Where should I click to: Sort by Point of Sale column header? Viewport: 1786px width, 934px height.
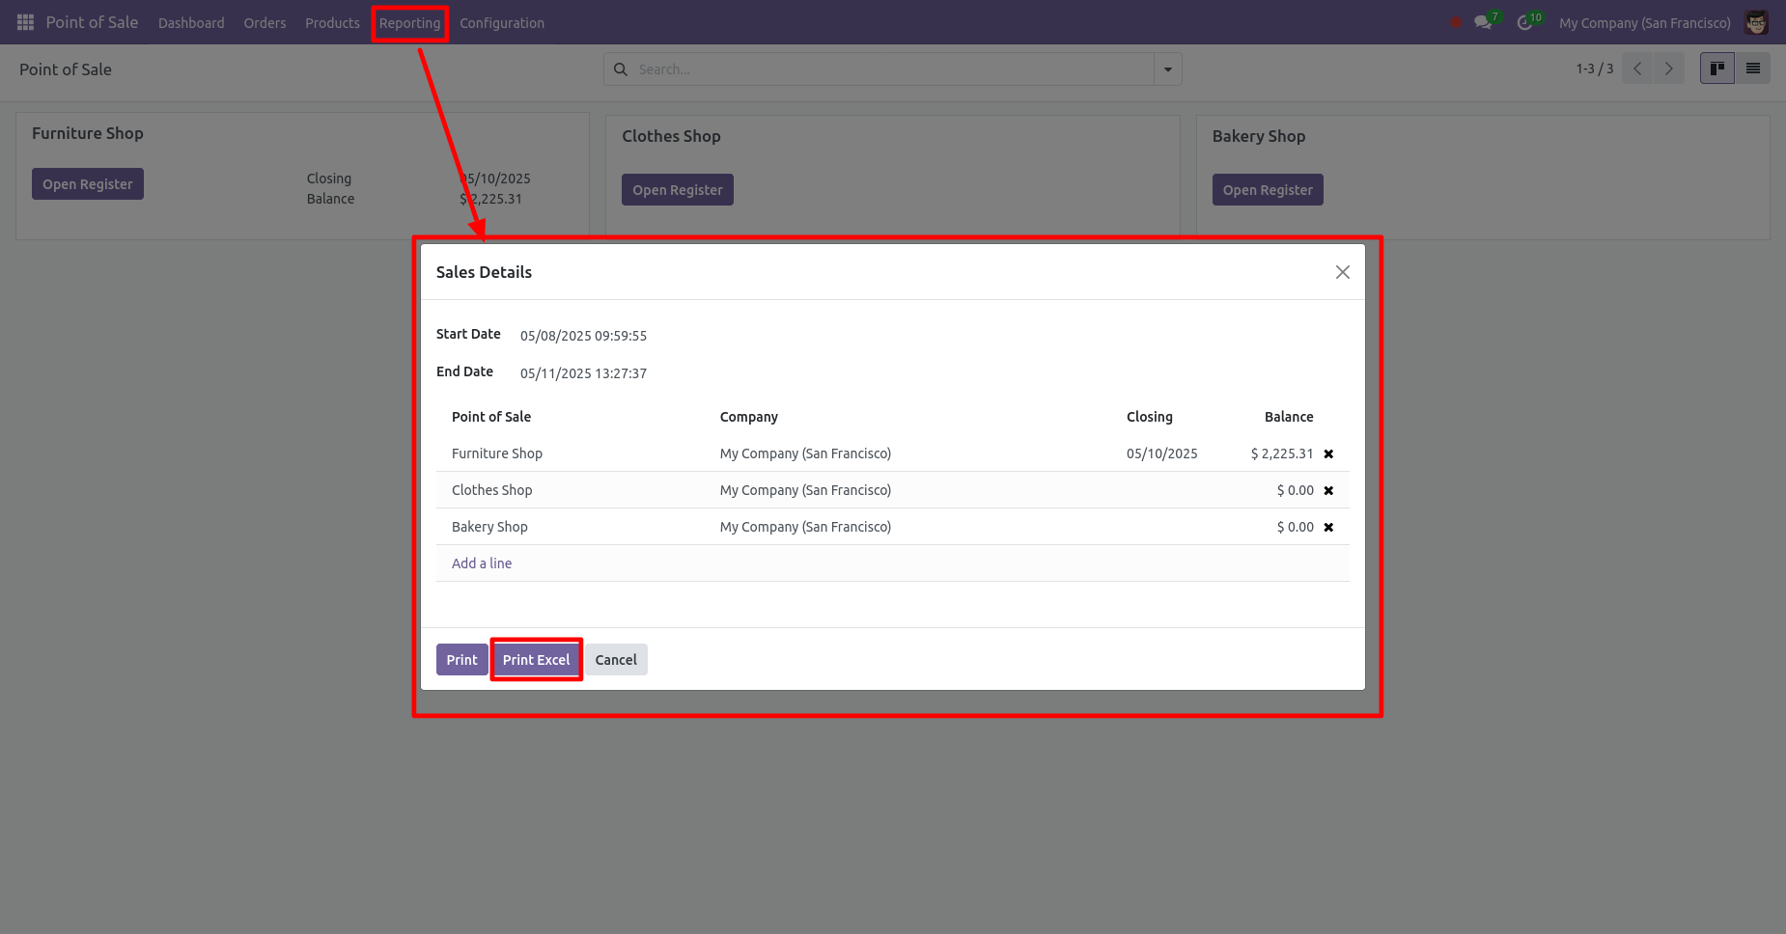tap(491, 417)
